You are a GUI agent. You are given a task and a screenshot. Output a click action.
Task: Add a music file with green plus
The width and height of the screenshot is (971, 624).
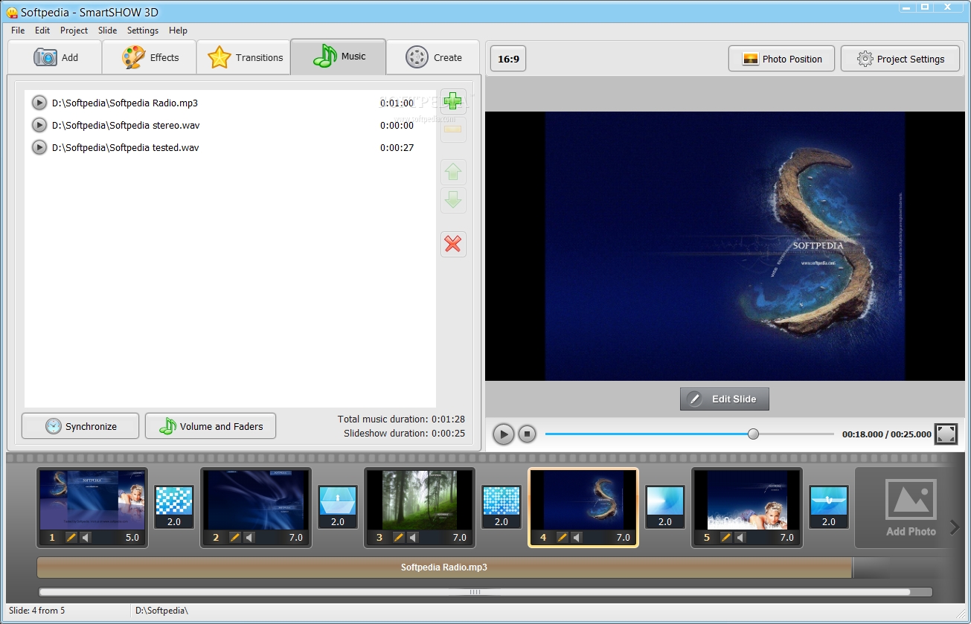tap(453, 101)
